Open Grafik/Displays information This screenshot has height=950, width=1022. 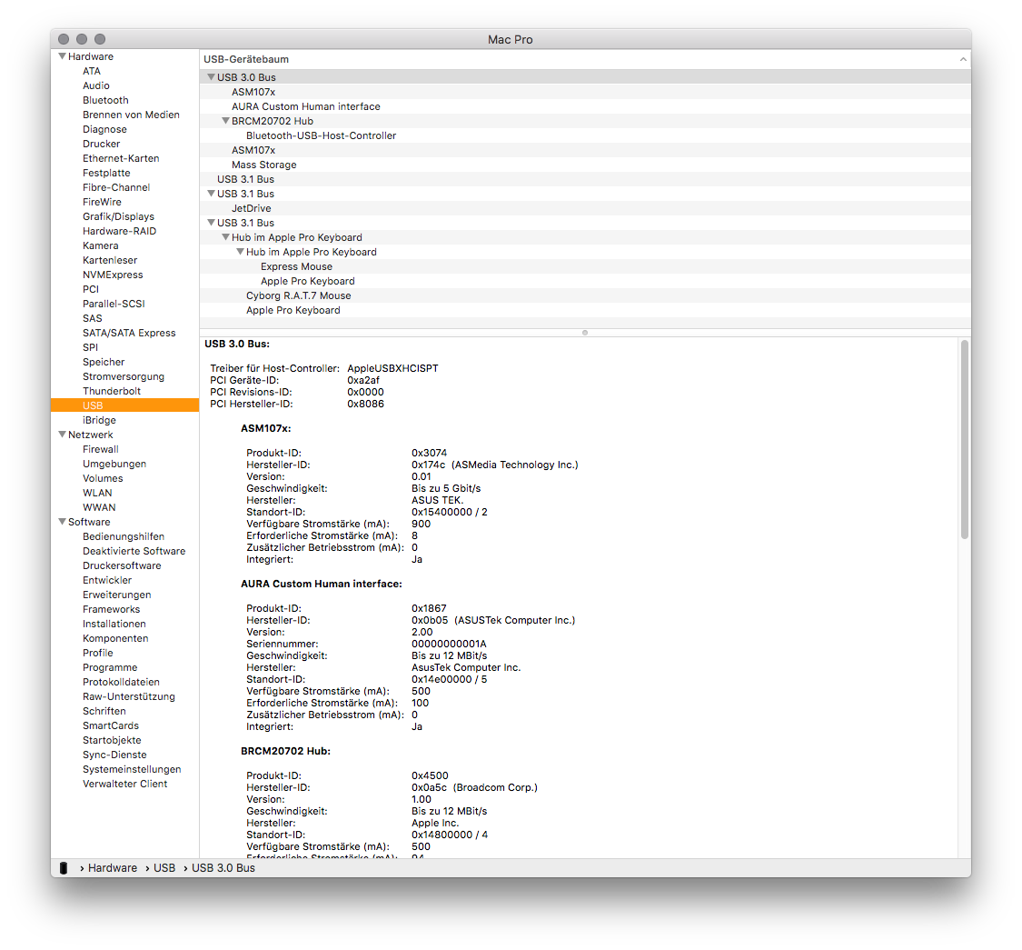pos(119,216)
